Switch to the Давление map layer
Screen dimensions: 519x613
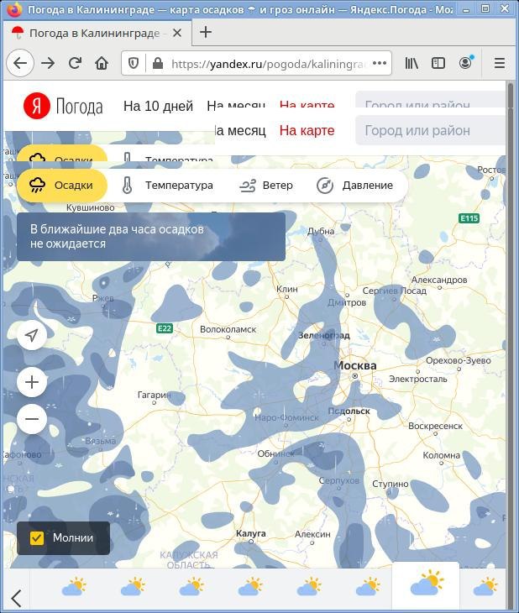click(x=354, y=185)
